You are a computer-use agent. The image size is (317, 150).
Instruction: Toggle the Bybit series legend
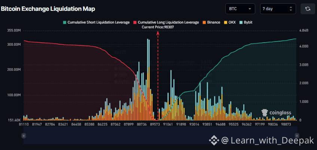click(x=246, y=22)
